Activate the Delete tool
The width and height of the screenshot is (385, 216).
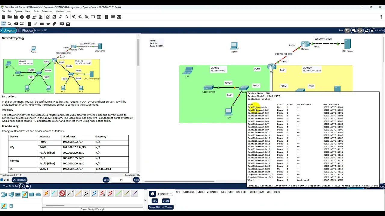point(16,24)
